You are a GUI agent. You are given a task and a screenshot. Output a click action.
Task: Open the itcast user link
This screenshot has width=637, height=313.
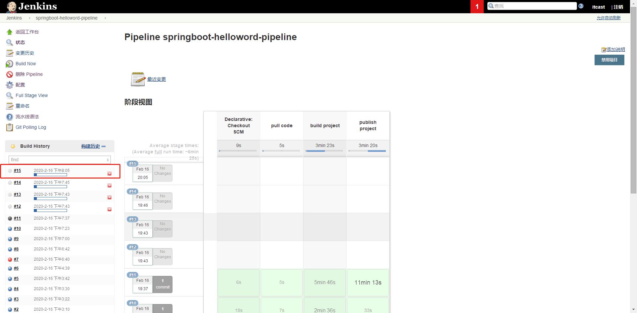point(599,7)
